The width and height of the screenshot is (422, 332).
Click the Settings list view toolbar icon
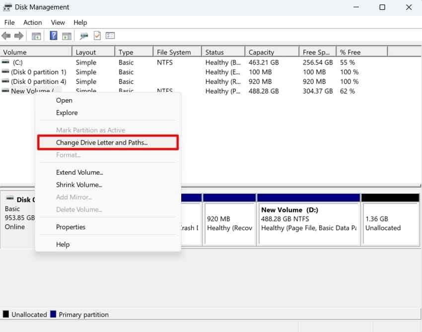[110, 36]
